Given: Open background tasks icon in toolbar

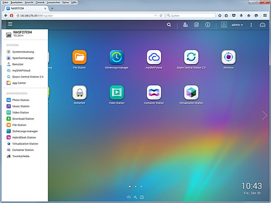Looking at the screenshot, I should click(x=186, y=25).
